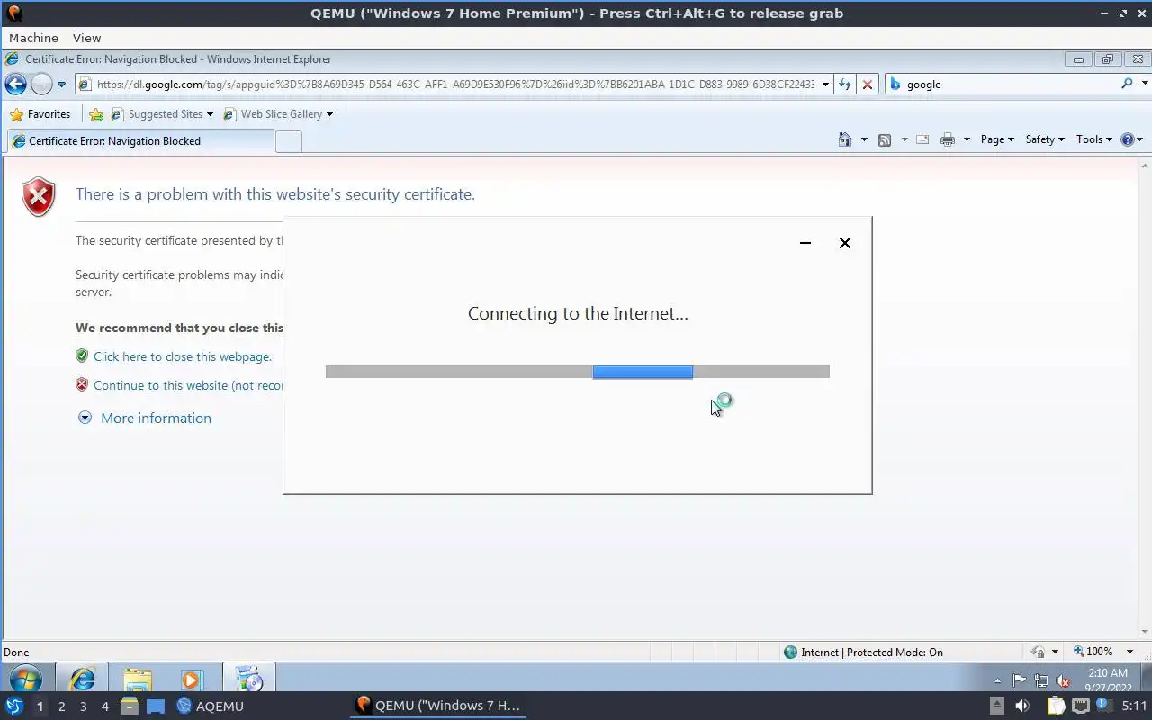Click the IE Back navigation button

pos(15,85)
